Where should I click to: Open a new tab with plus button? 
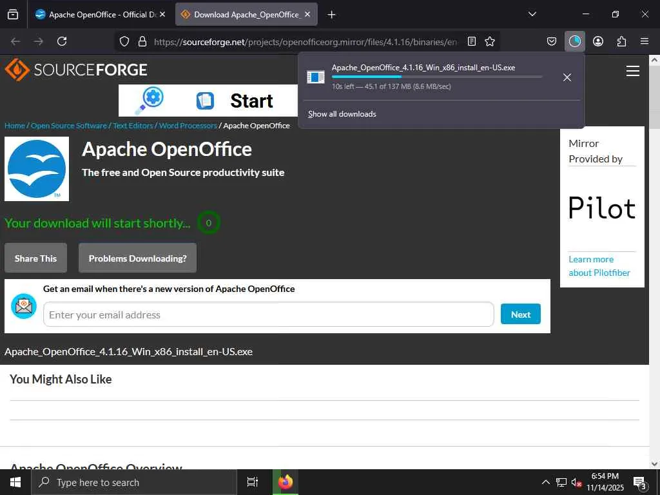point(331,15)
